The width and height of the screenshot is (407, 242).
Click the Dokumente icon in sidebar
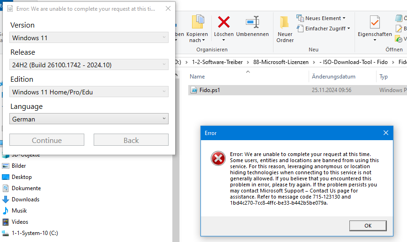click(6, 188)
